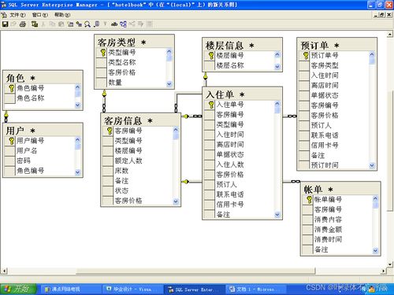Switch to the 文档 1 Microsoft taskbar button

pos(255,289)
